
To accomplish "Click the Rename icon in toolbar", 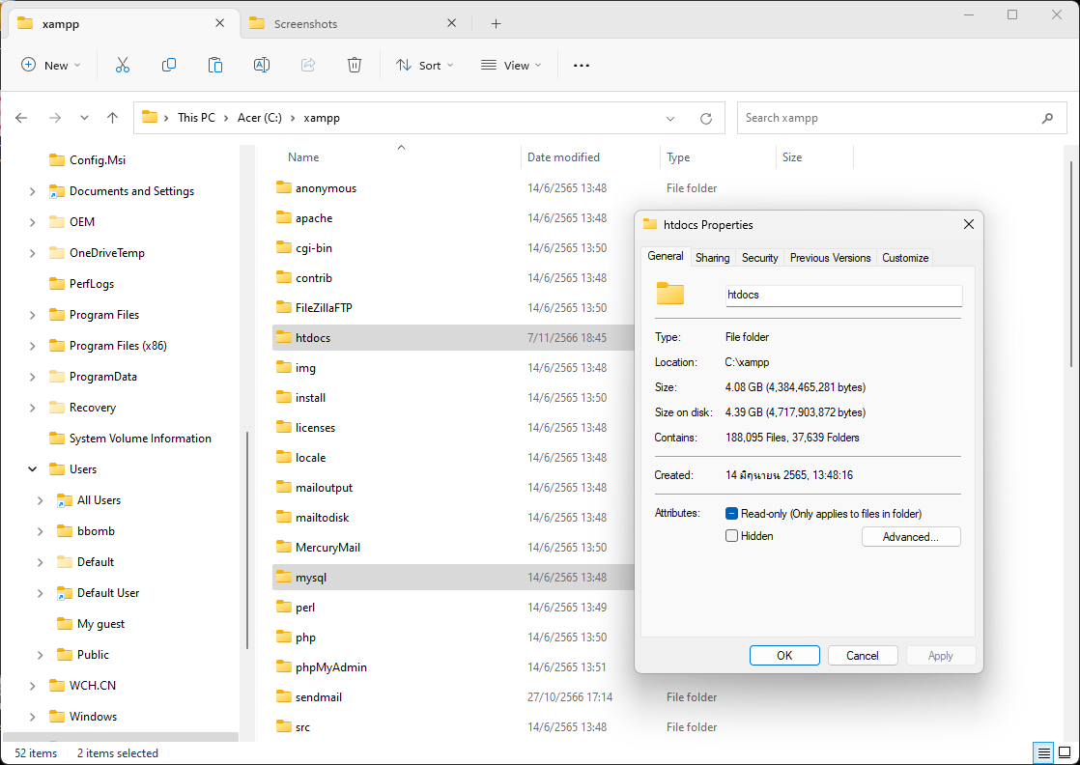I will 262,65.
